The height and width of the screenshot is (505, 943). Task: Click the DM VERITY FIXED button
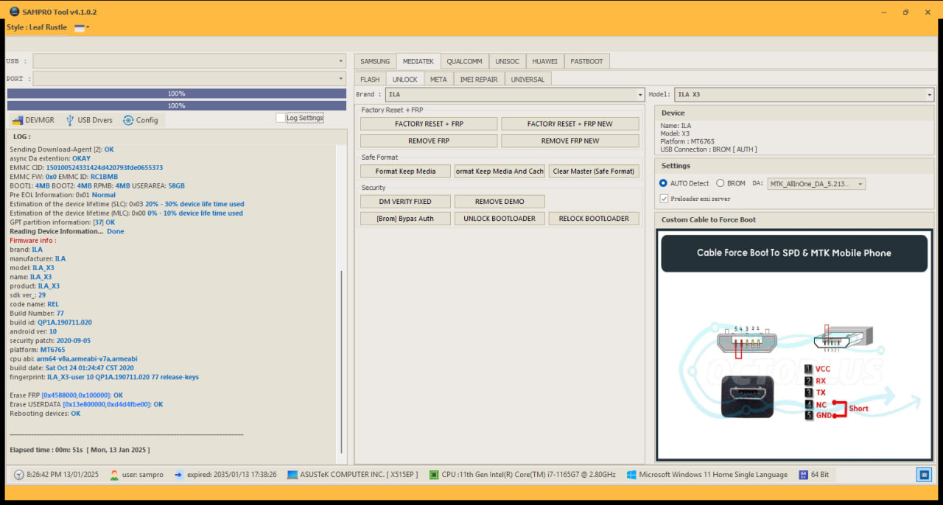(405, 201)
